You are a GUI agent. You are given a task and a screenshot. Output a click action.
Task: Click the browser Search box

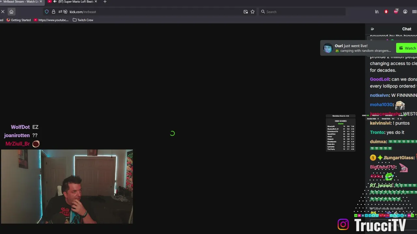[x=302, y=12]
